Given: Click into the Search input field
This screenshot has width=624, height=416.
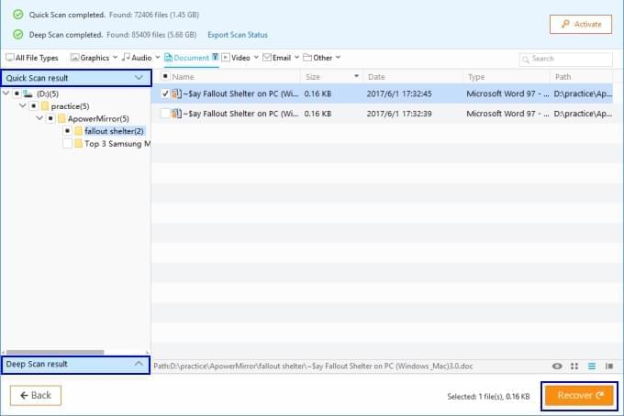Looking at the screenshot, I should coord(569,59).
